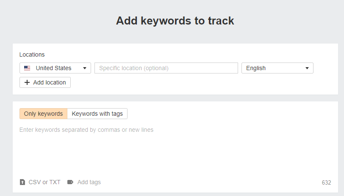344x196 pixels.
Task: Expand country list via its arrow
Action: (x=85, y=68)
